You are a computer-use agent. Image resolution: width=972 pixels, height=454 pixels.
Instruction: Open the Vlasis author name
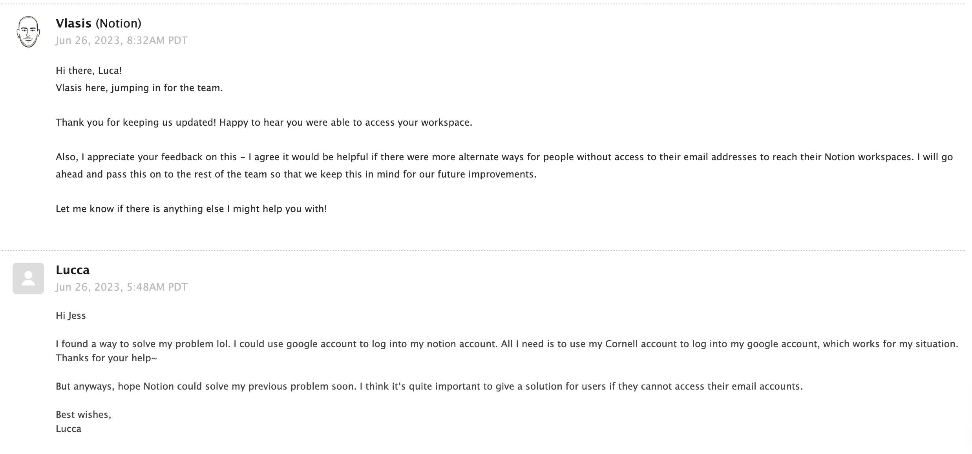pos(73,24)
